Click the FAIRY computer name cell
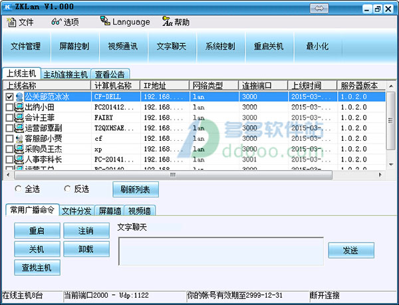The width and height of the screenshot is (399, 305). click(104, 118)
